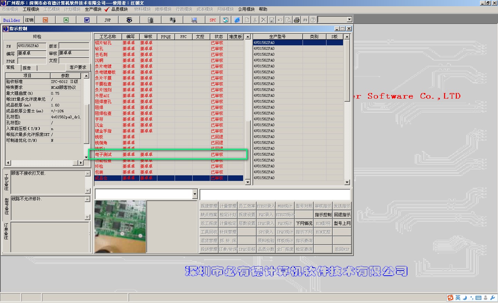Screen dimensions: 498x303
Task: Click the PCB board thumbnail image
Action: (x=120, y=227)
